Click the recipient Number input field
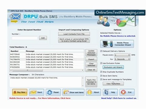 coord(25,38)
